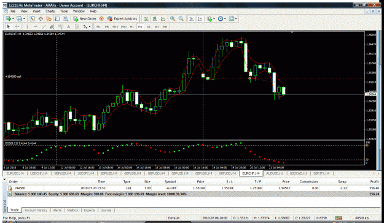Image resolution: width=384 pixels, height=223 pixels.
Task: Select the Text tool (A icon)
Action: (69, 26)
